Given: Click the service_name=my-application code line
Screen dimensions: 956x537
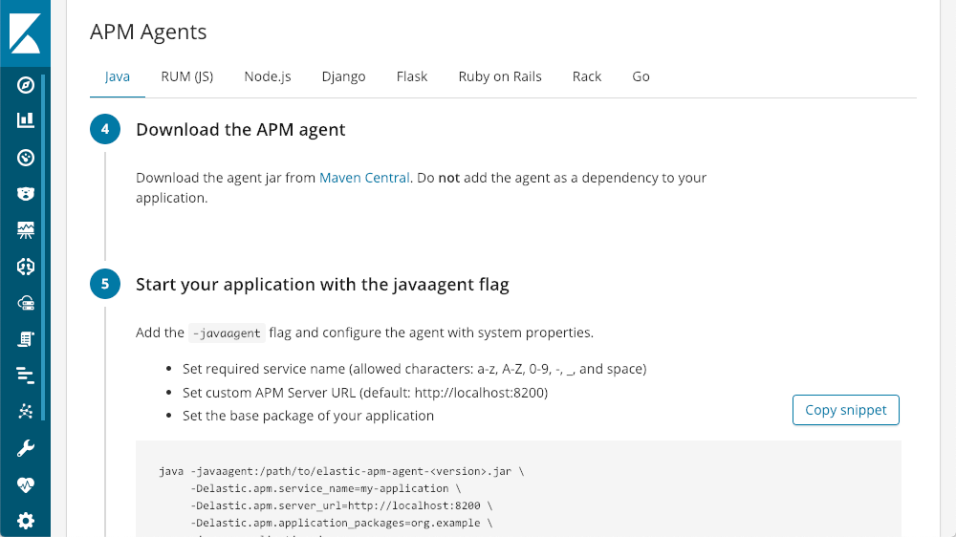Looking at the screenshot, I should 326,488.
